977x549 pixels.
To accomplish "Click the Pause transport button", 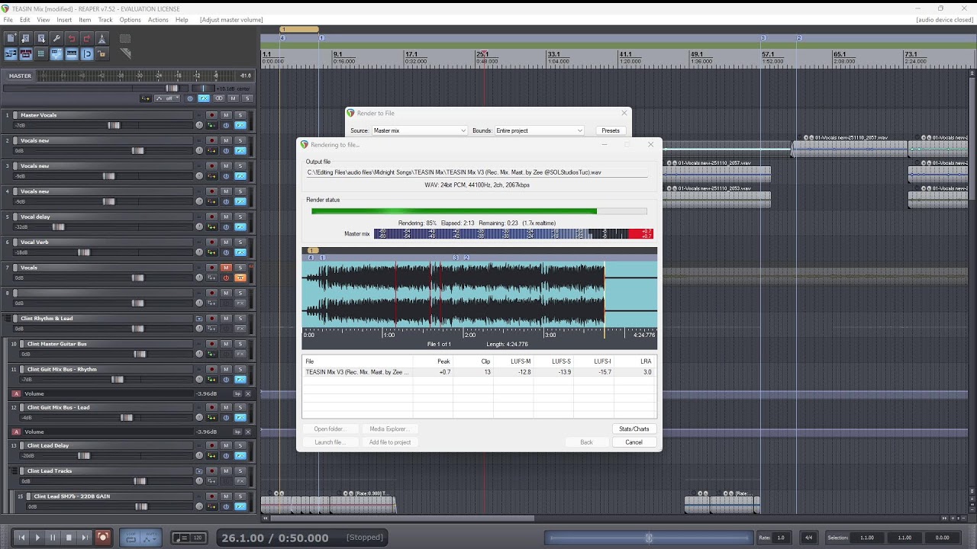I will click(x=53, y=538).
